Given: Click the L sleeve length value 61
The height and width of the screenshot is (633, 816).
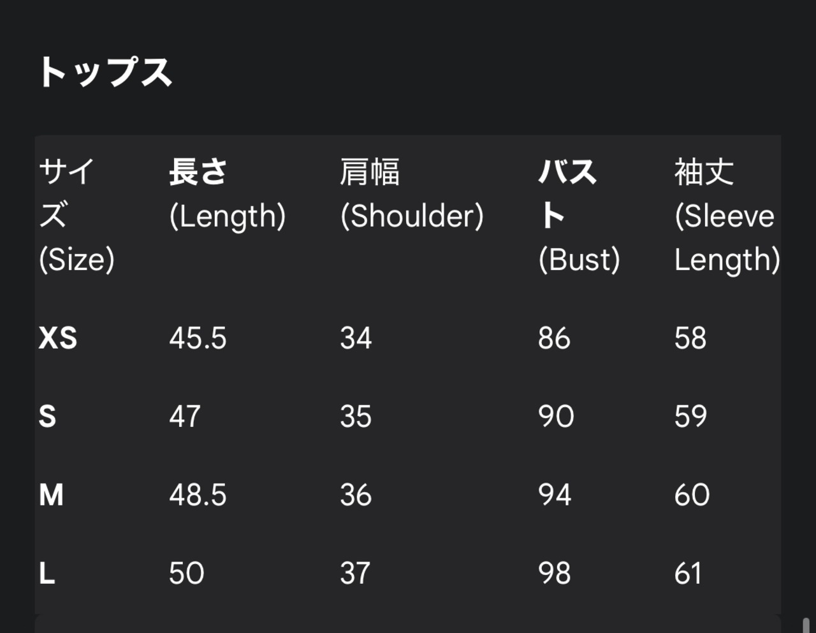Looking at the screenshot, I should (688, 574).
